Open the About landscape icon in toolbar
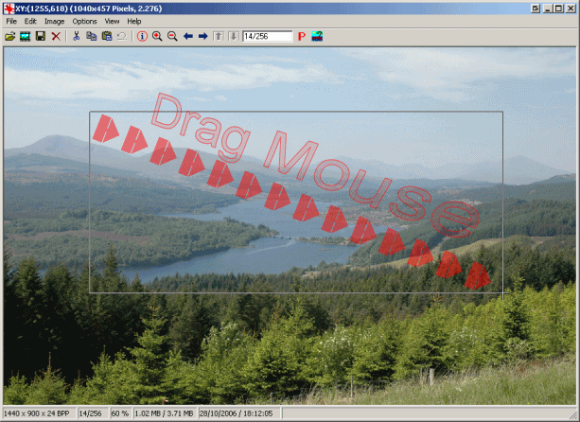Image resolution: width=580 pixels, height=422 pixels. point(317,36)
